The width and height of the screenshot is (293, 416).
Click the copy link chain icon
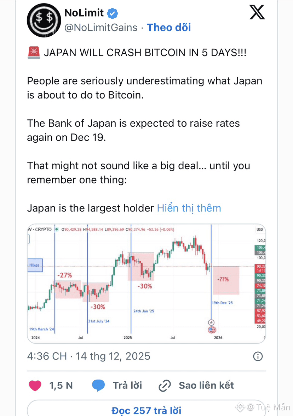165,386
